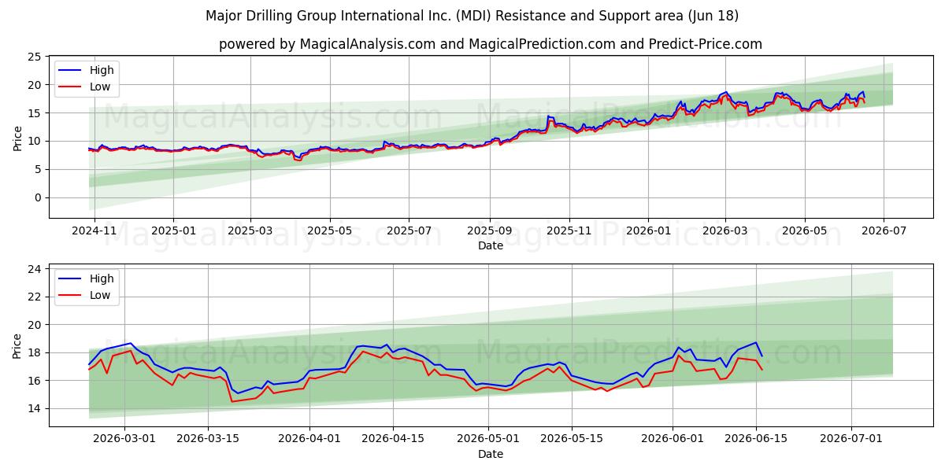The image size is (945, 472).
Task: Click the '2026-03-01' date label in the bottom chart
Action: [x=124, y=441]
